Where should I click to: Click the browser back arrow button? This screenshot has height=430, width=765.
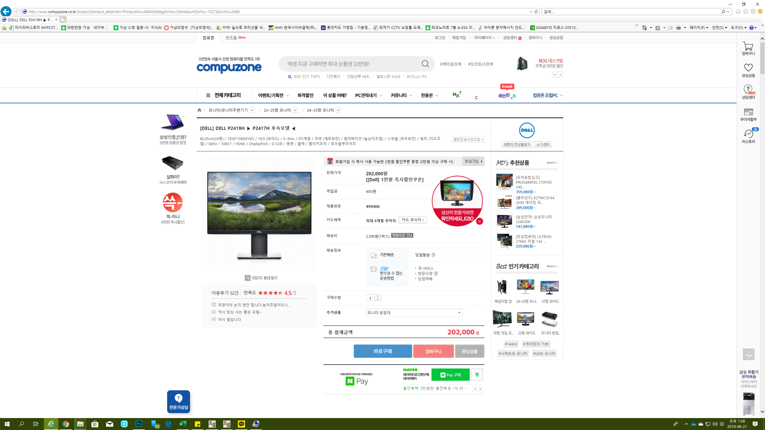pos(6,12)
